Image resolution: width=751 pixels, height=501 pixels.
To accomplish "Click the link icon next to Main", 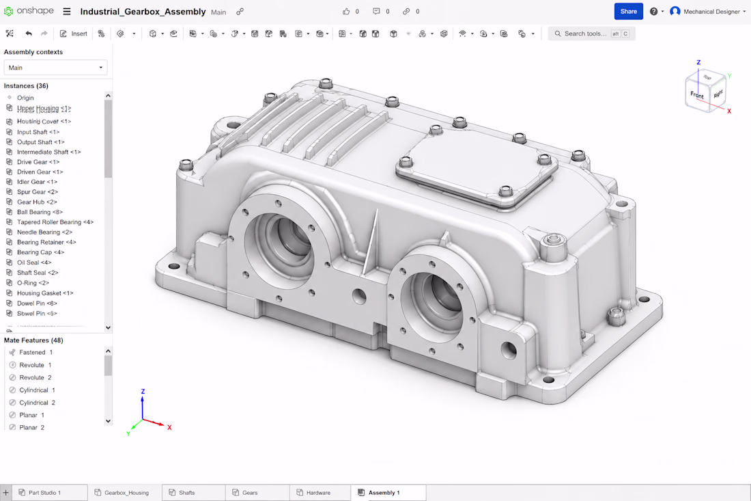I will (240, 12).
